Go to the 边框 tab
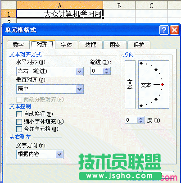 point(90,45)
